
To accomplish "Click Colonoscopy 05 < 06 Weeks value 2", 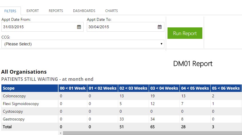I will [213, 96].
